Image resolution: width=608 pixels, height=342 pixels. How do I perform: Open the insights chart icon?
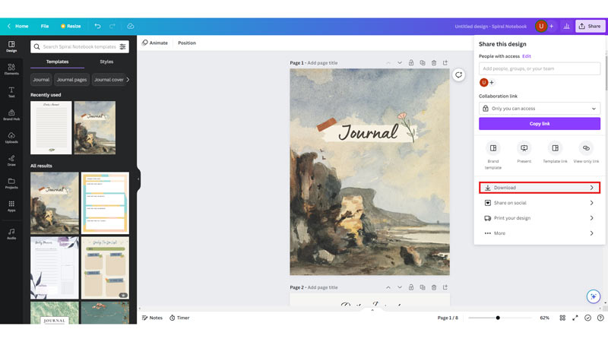[566, 26]
